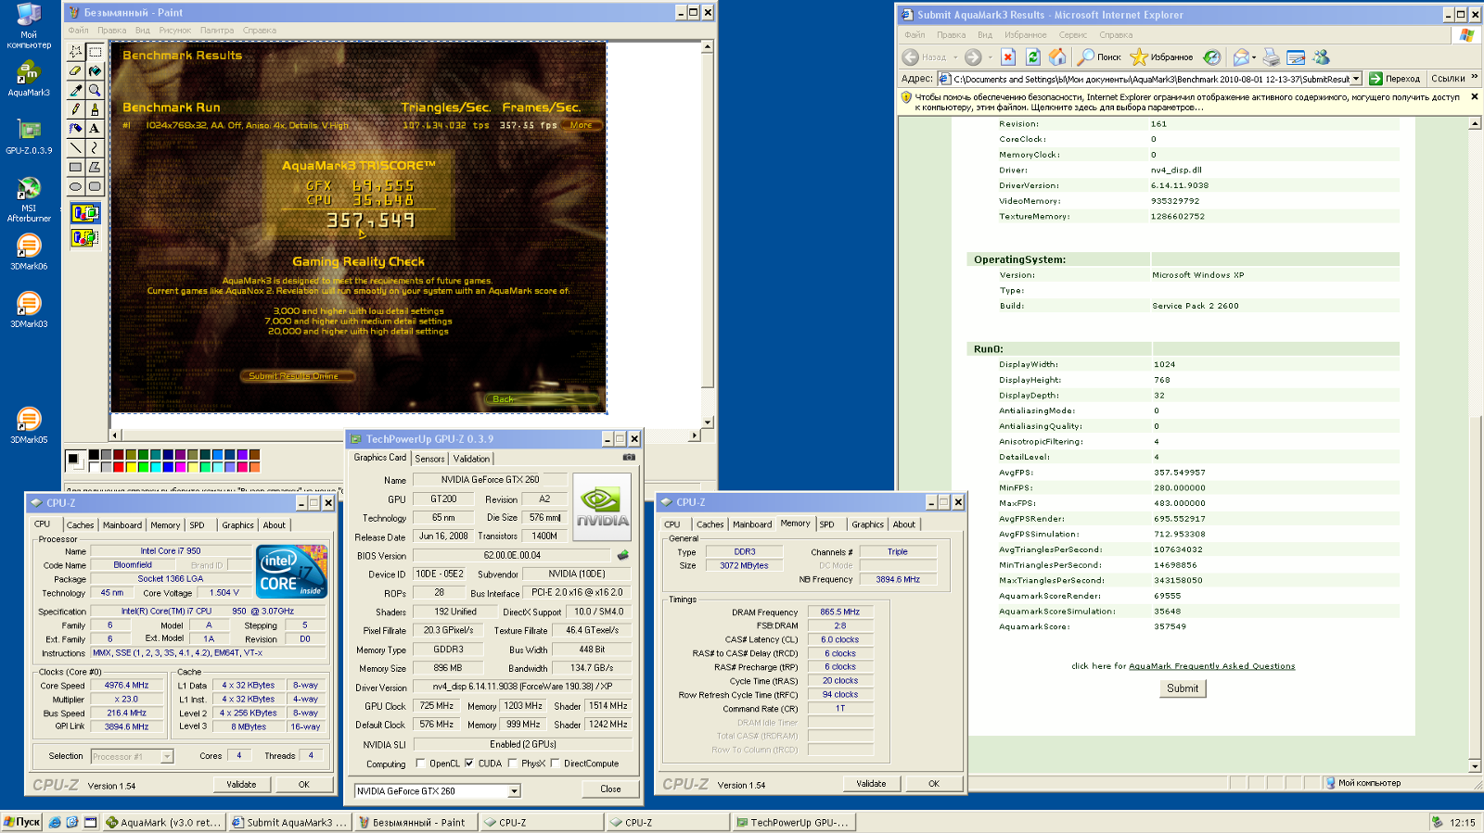
Task: Pick the Eraser tool in Paint
Action: (x=75, y=70)
